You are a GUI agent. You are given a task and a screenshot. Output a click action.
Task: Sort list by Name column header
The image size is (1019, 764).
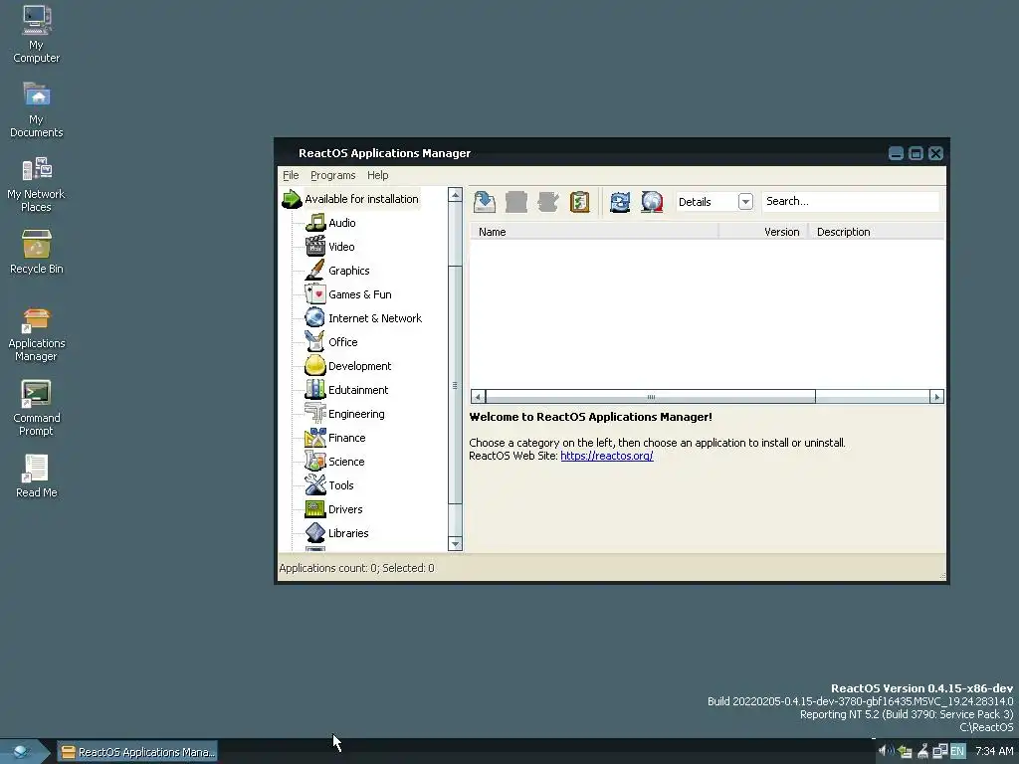coord(594,232)
